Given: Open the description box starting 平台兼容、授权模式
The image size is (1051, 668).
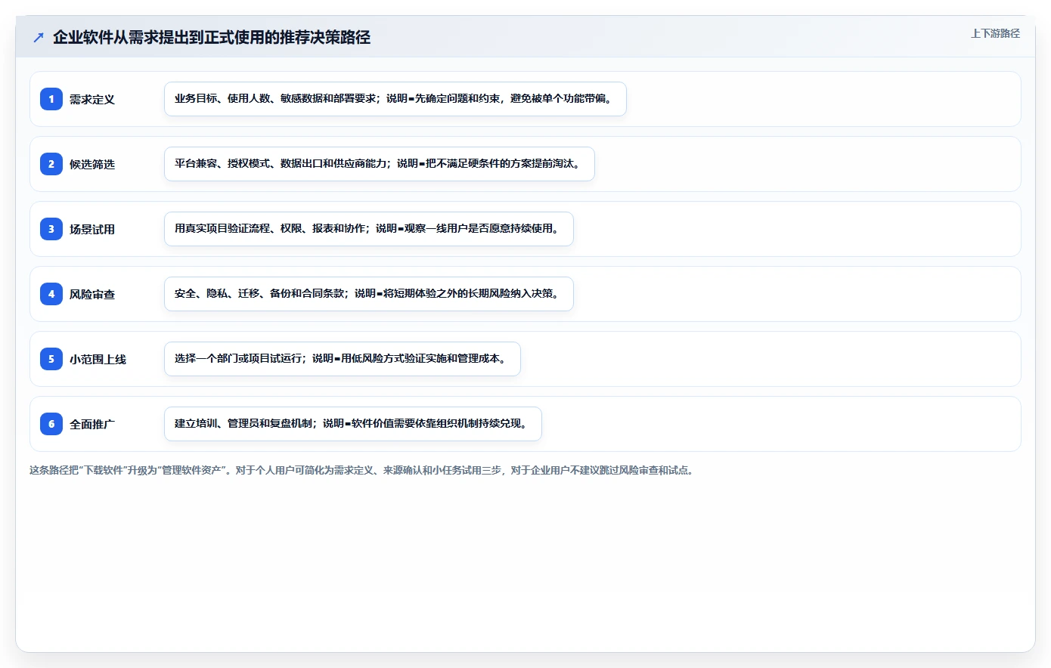Looking at the screenshot, I should [380, 164].
